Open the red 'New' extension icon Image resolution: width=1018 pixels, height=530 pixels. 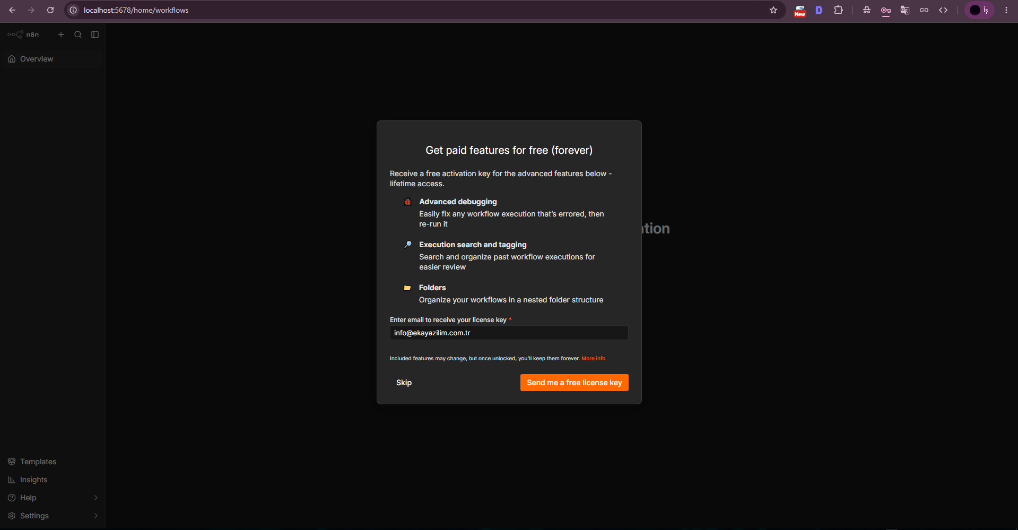(x=800, y=11)
